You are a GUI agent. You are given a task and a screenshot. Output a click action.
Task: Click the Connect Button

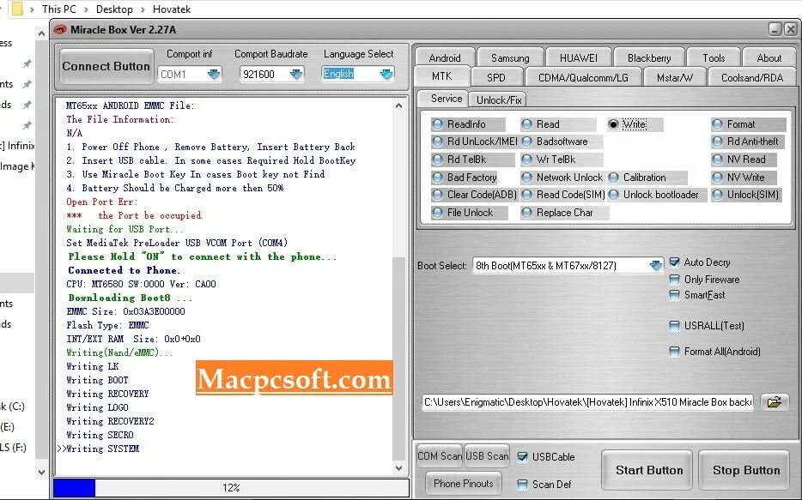tap(106, 66)
